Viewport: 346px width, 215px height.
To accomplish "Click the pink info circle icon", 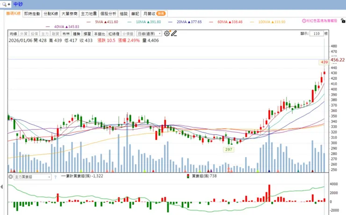I will 304,21.
